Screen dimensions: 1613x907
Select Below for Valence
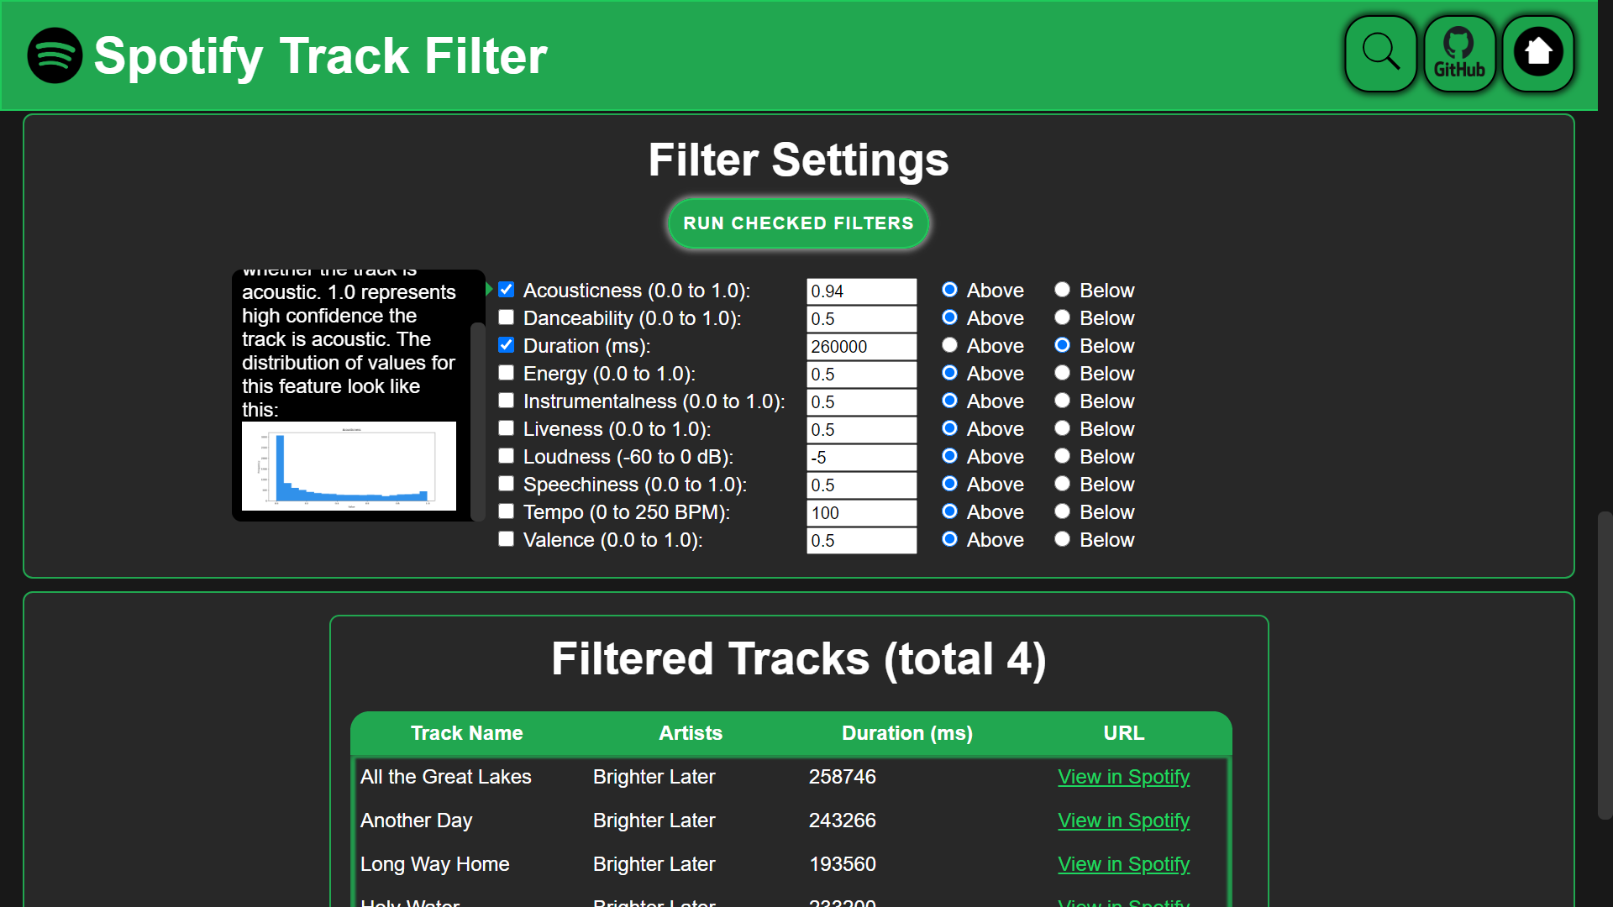pos(1062,539)
